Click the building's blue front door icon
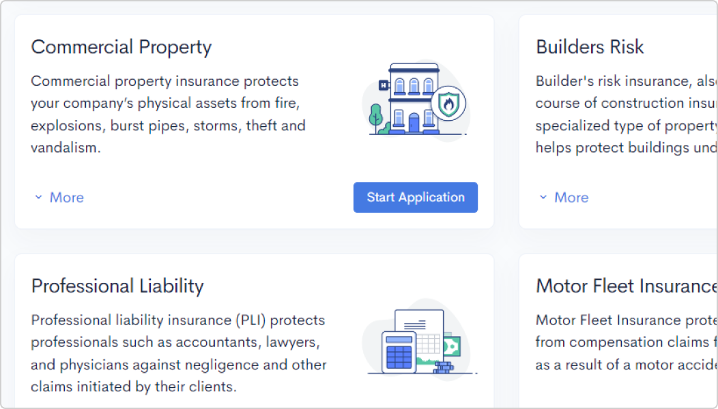Image resolution: width=718 pixels, height=409 pixels. pyautogui.click(x=414, y=123)
